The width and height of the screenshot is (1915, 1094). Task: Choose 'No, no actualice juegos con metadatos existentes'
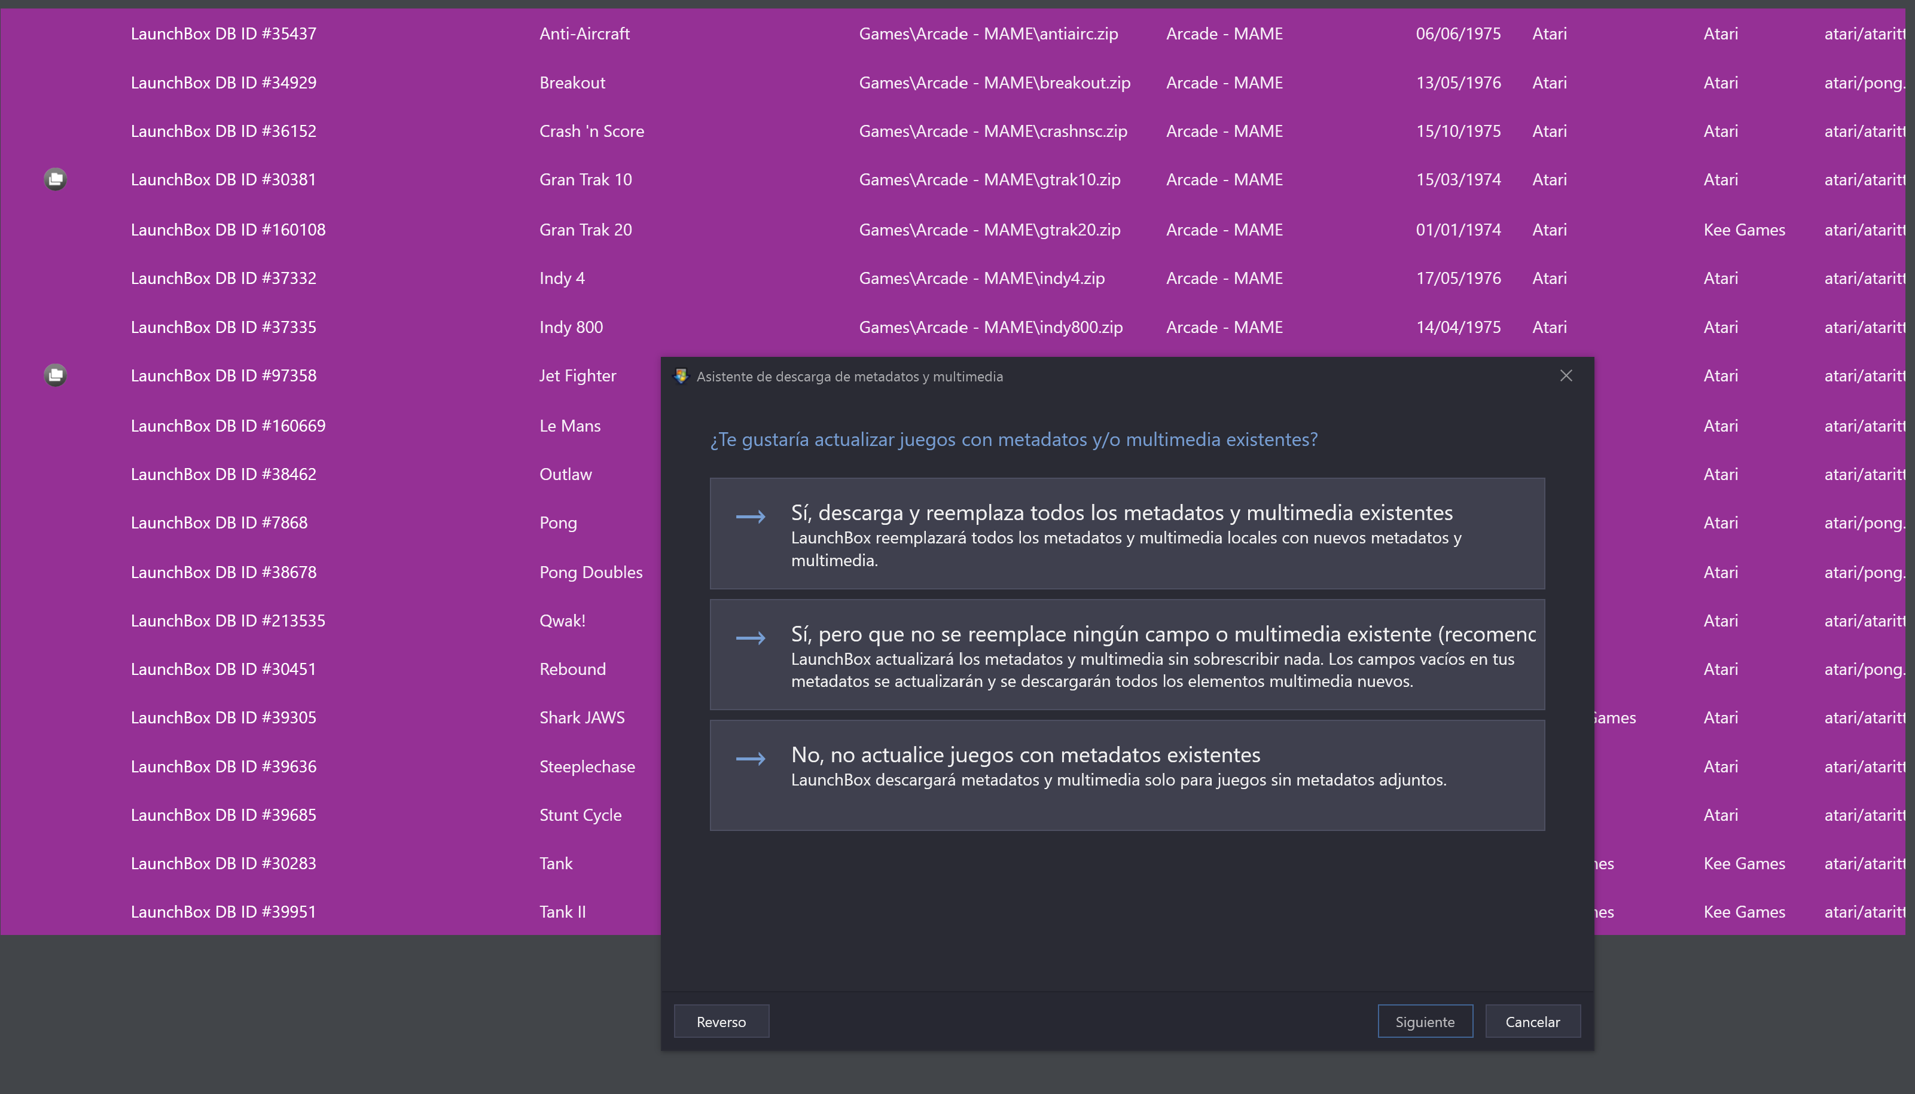1127,775
